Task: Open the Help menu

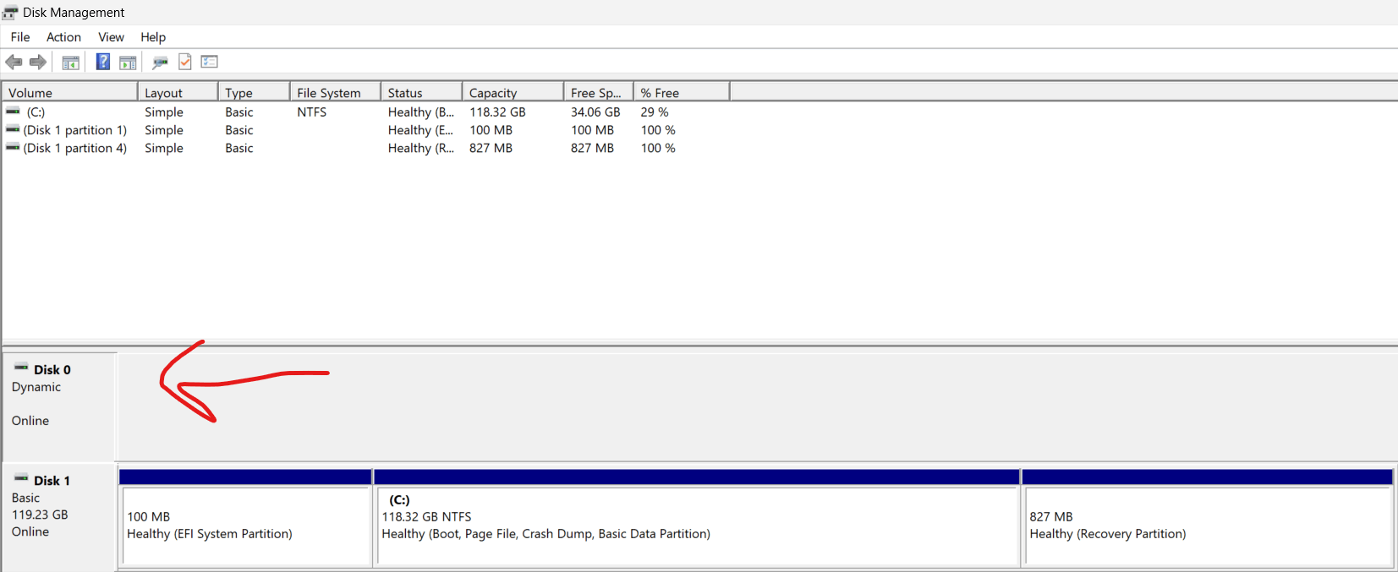Action: coord(153,37)
